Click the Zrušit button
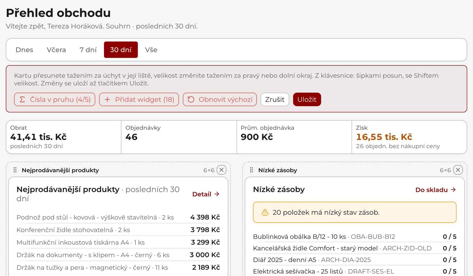The width and height of the screenshot is (473, 276). point(275,99)
